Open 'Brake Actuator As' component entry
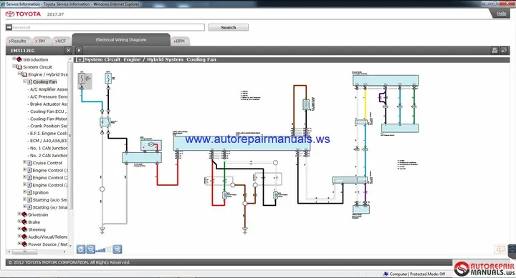The image size is (516, 278). (x=49, y=104)
